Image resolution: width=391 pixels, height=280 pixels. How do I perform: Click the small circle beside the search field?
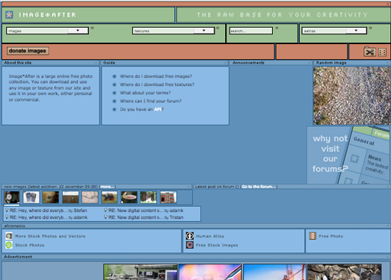pos(277,28)
